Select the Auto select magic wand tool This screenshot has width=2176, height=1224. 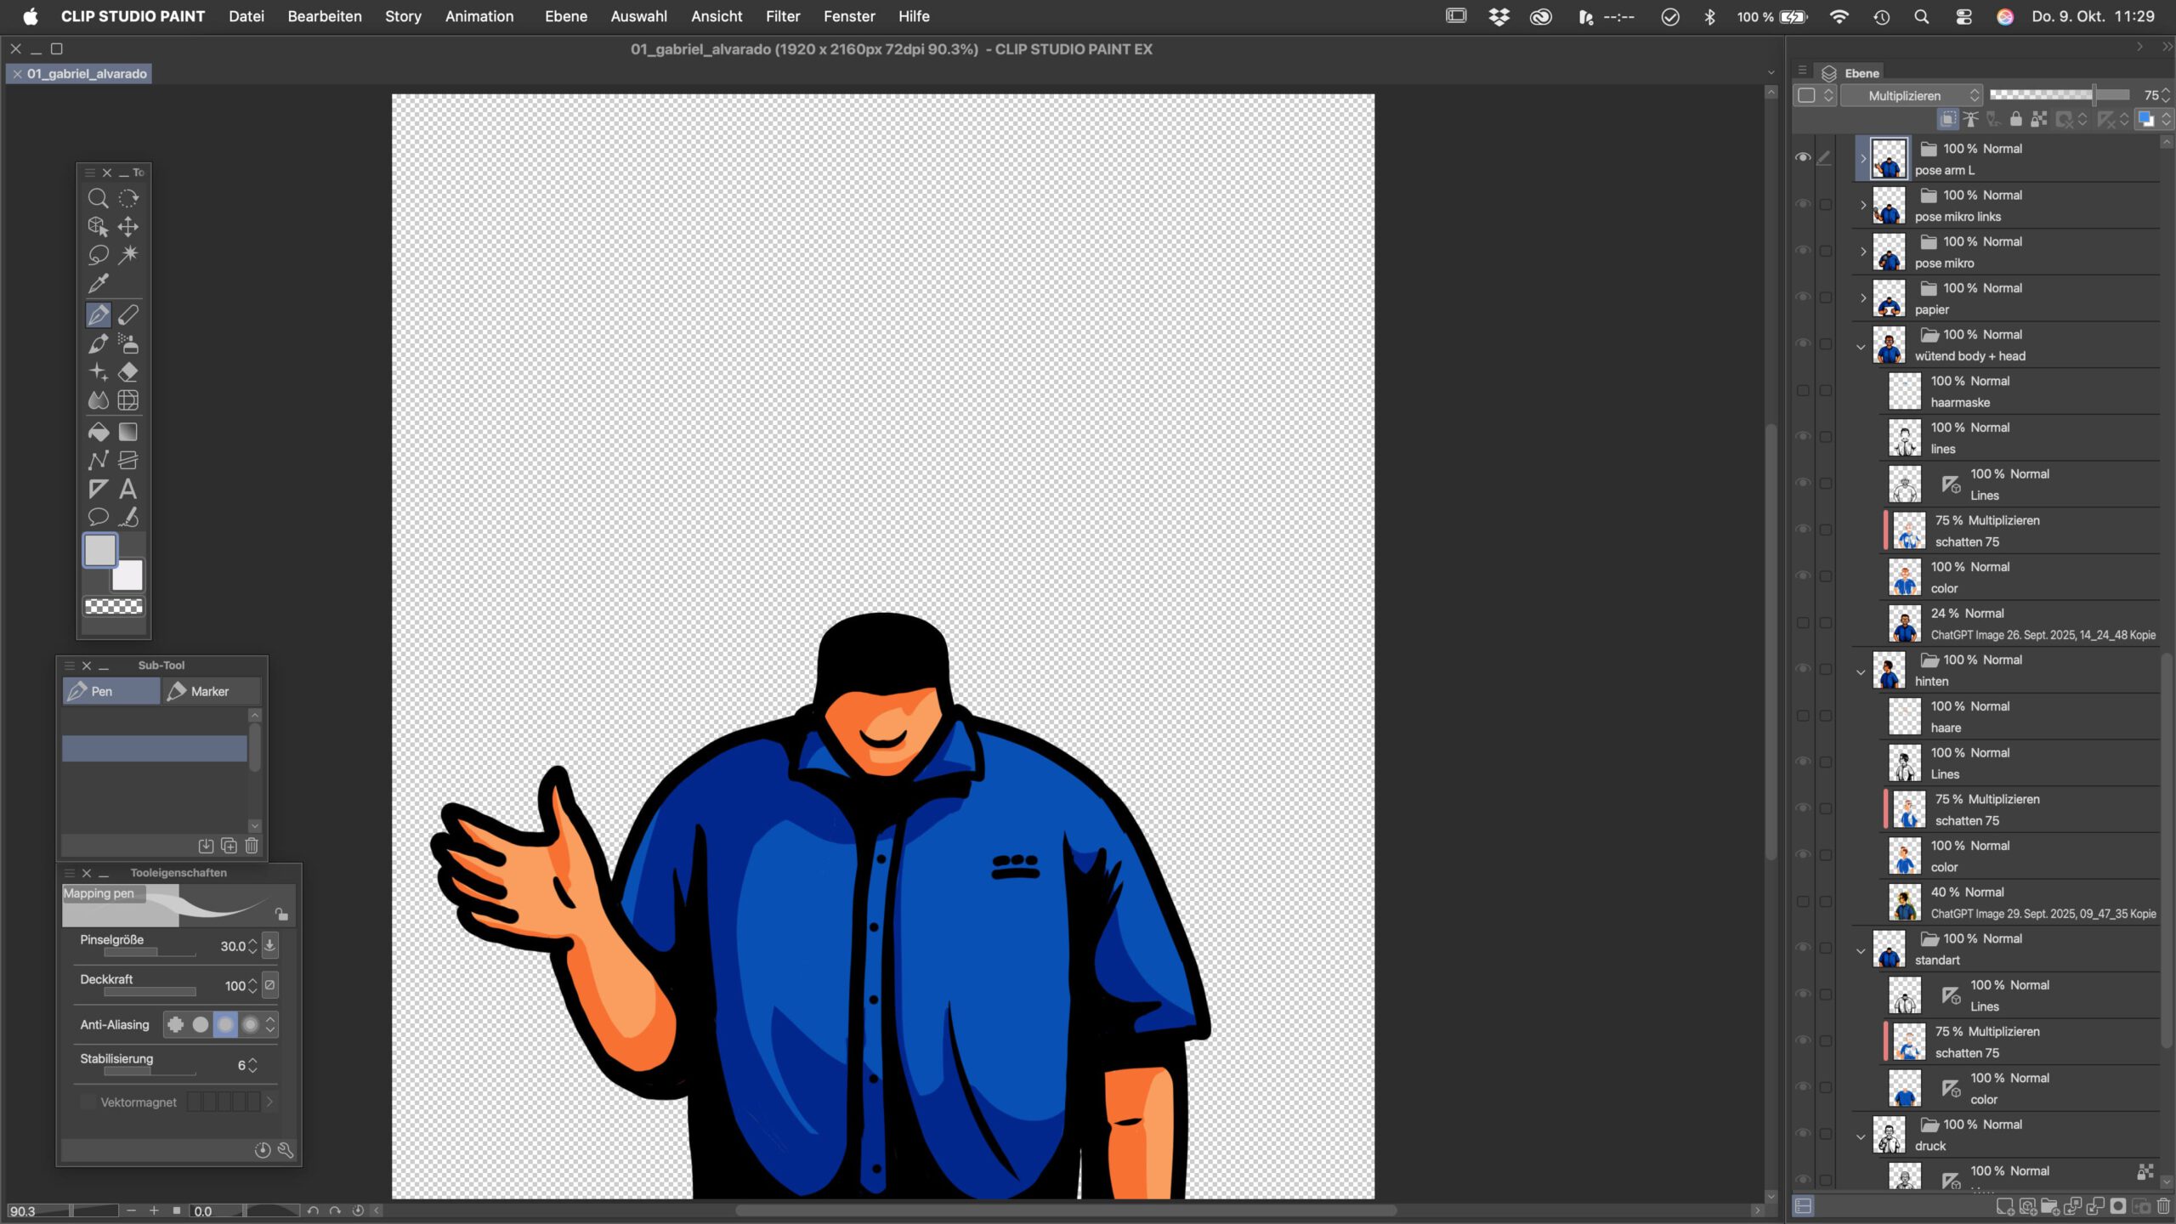[x=128, y=254]
